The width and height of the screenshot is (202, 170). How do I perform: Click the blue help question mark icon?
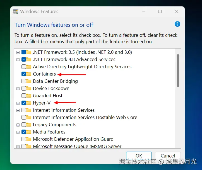click(177, 24)
